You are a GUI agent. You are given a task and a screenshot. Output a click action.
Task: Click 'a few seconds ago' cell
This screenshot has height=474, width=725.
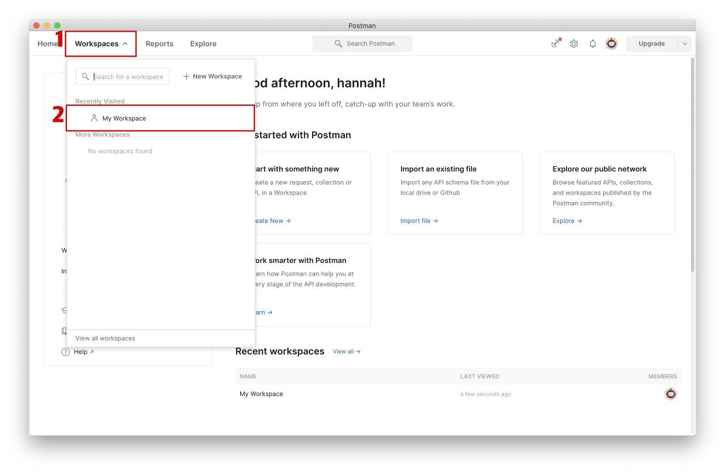(x=485, y=394)
